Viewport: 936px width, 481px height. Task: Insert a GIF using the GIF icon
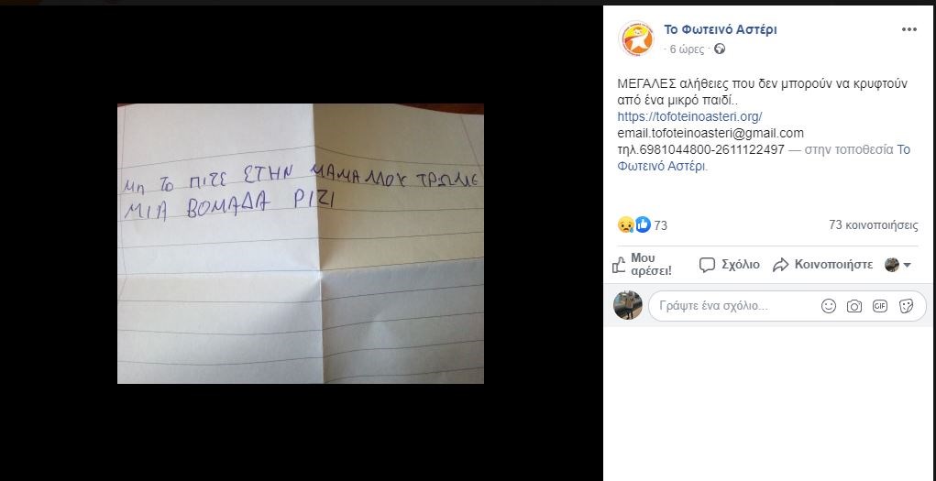click(880, 306)
